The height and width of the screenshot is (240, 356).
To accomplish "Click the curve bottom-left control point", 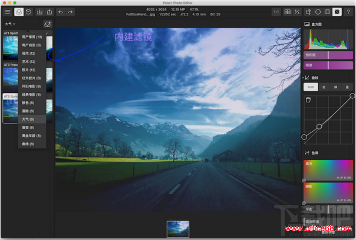I will point(304,137).
